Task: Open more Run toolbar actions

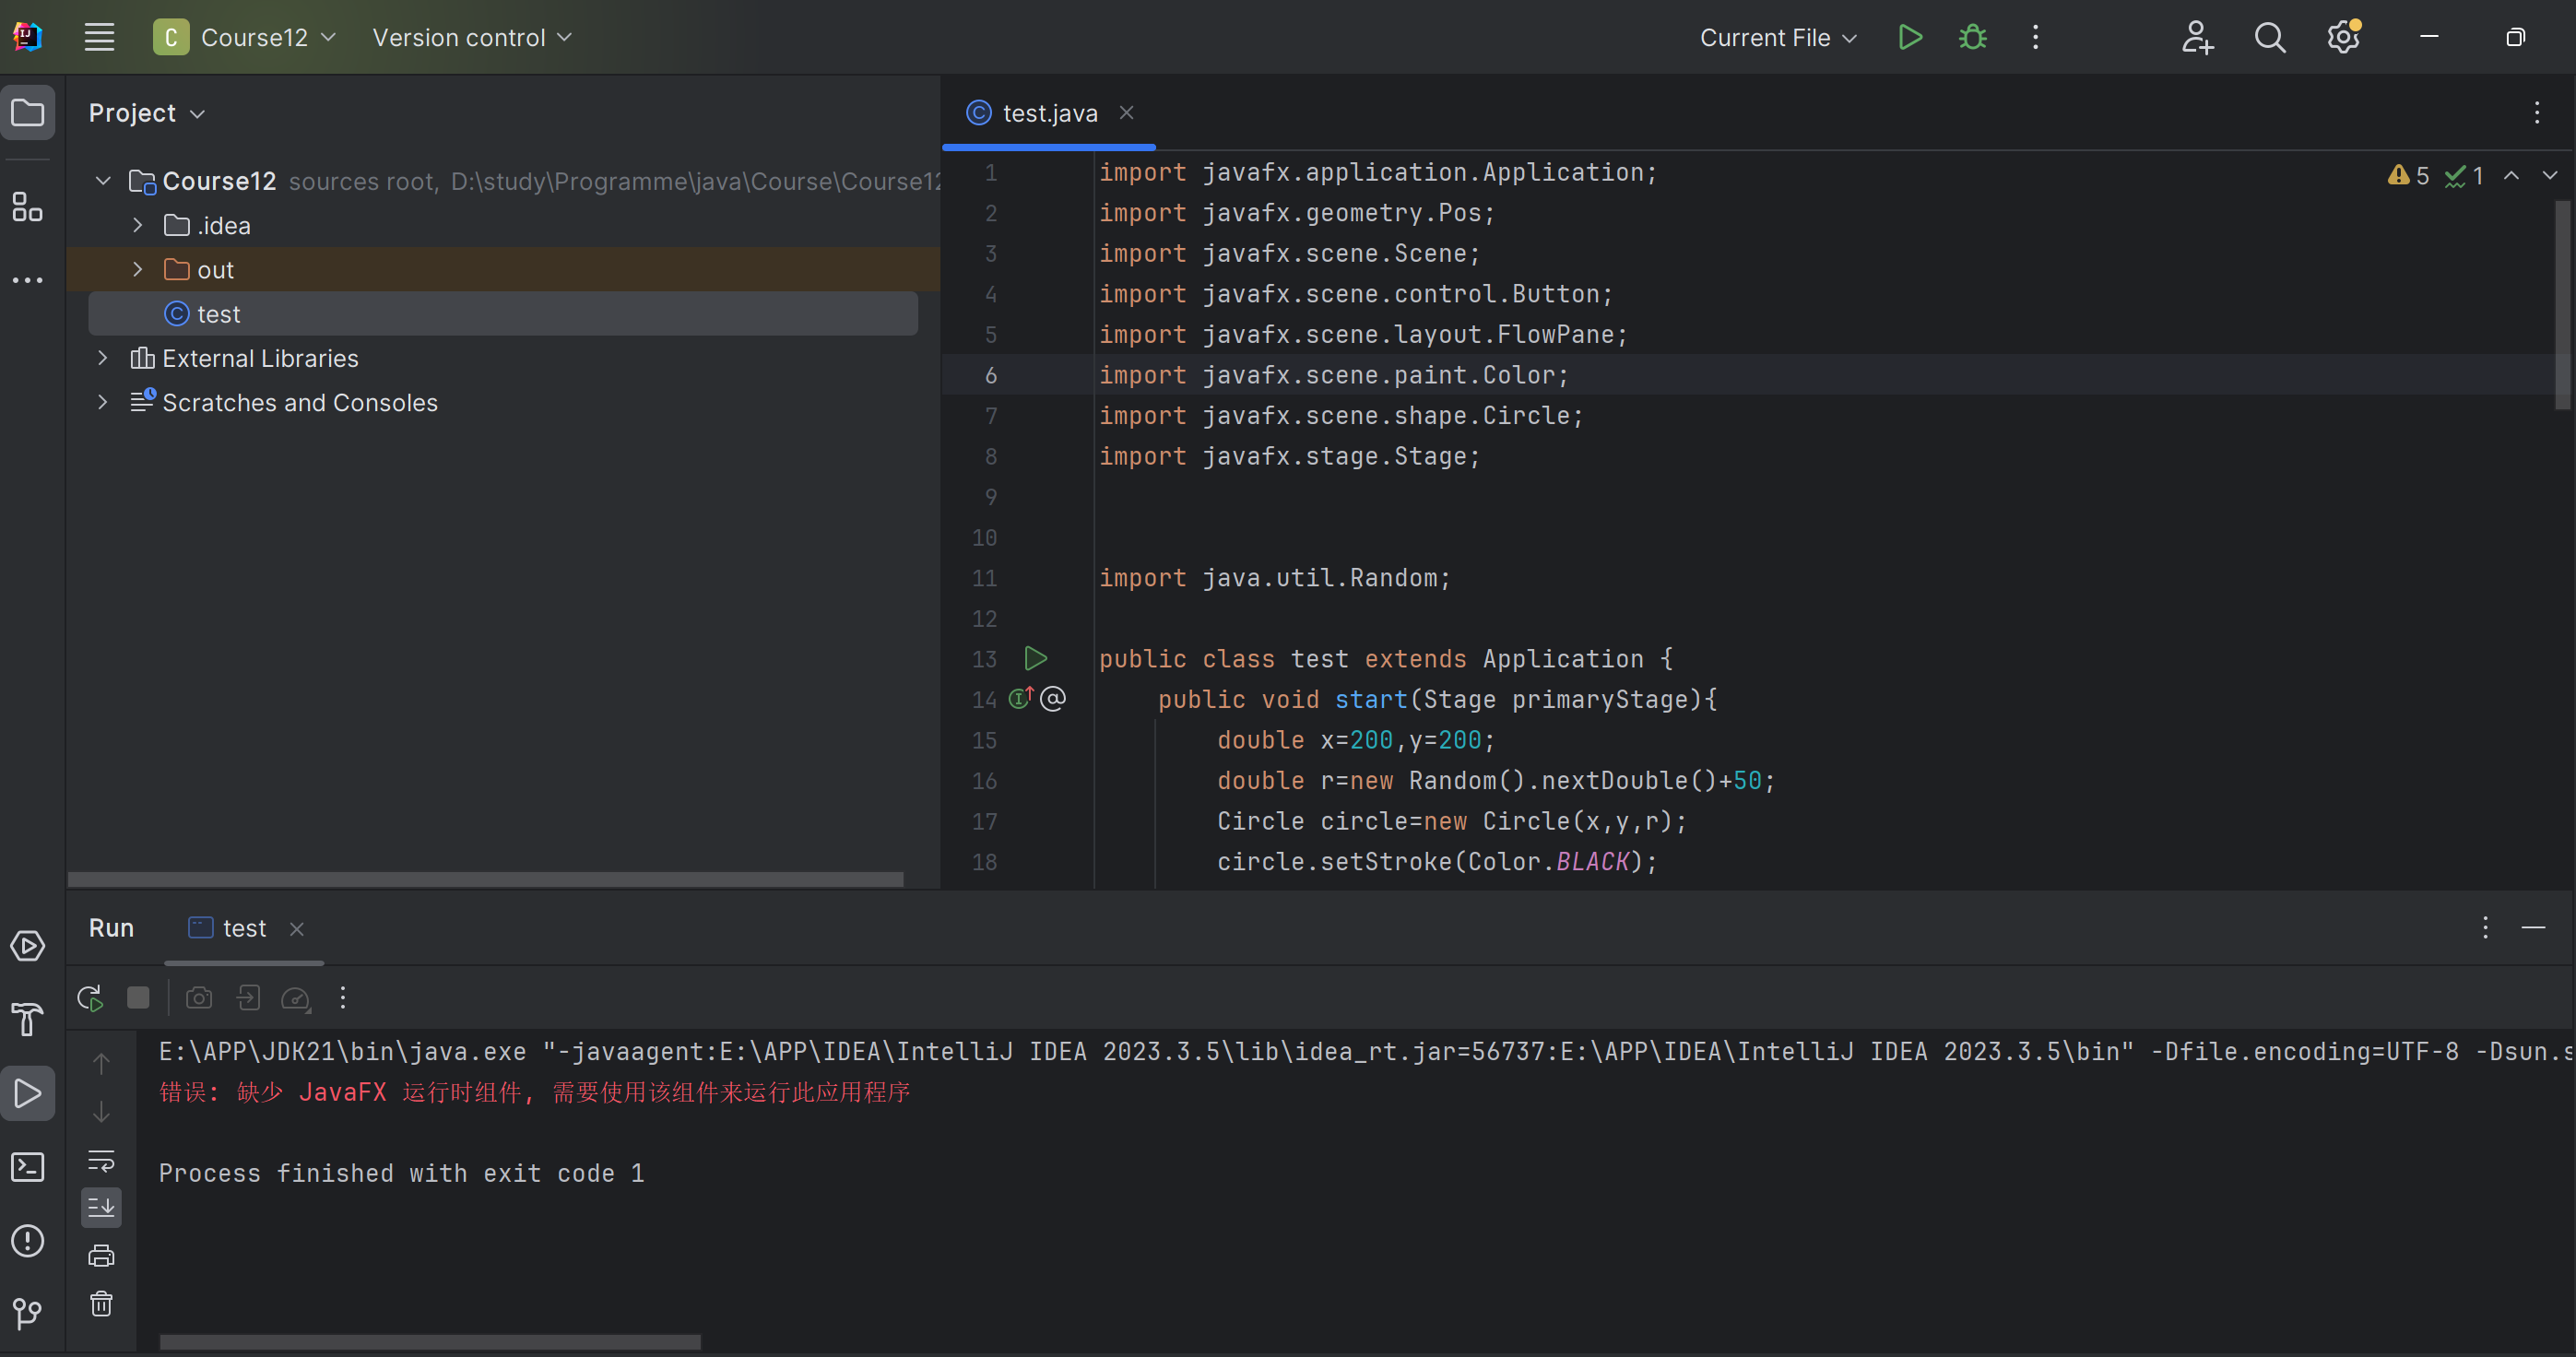Action: pyautogui.click(x=343, y=997)
